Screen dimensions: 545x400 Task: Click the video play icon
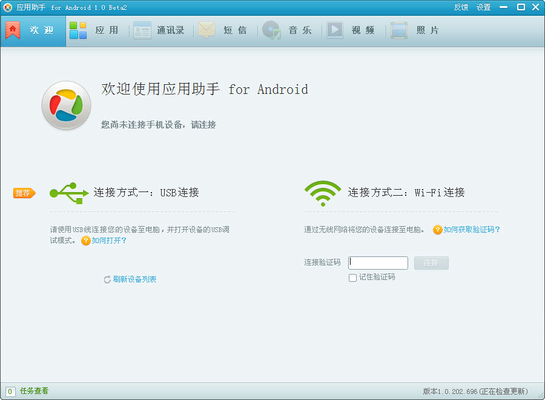pos(335,30)
